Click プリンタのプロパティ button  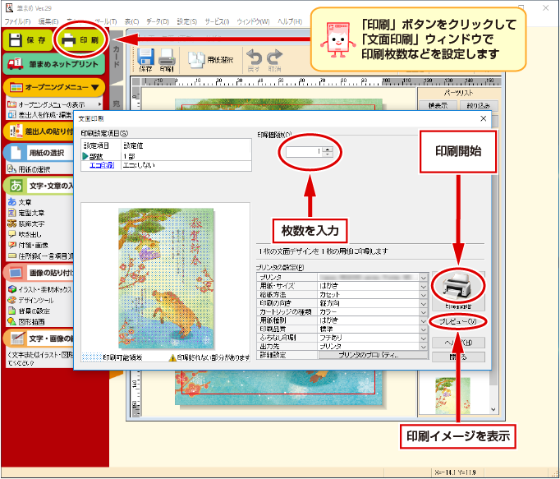point(373,355)
